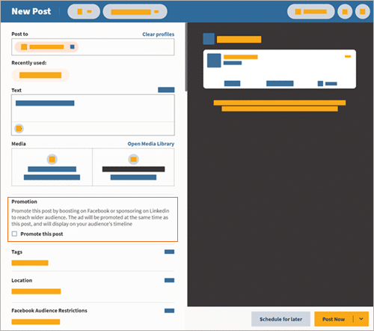
Task: Click the blue link above the Text box
Action: pos(166,90)
